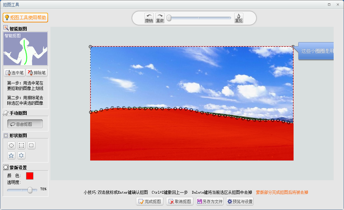The width and height of the screenshot is (344, 210).
Task: Select the rounded rectangle cutout tool
Action: [31, 145]
